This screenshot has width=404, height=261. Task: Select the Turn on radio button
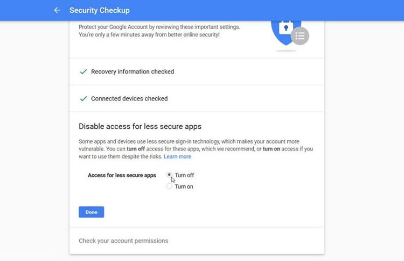click(x=169, y=186)
